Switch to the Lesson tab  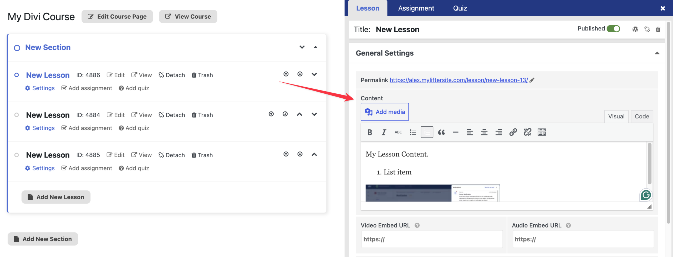pyautogui.click(x=368, y=8)
